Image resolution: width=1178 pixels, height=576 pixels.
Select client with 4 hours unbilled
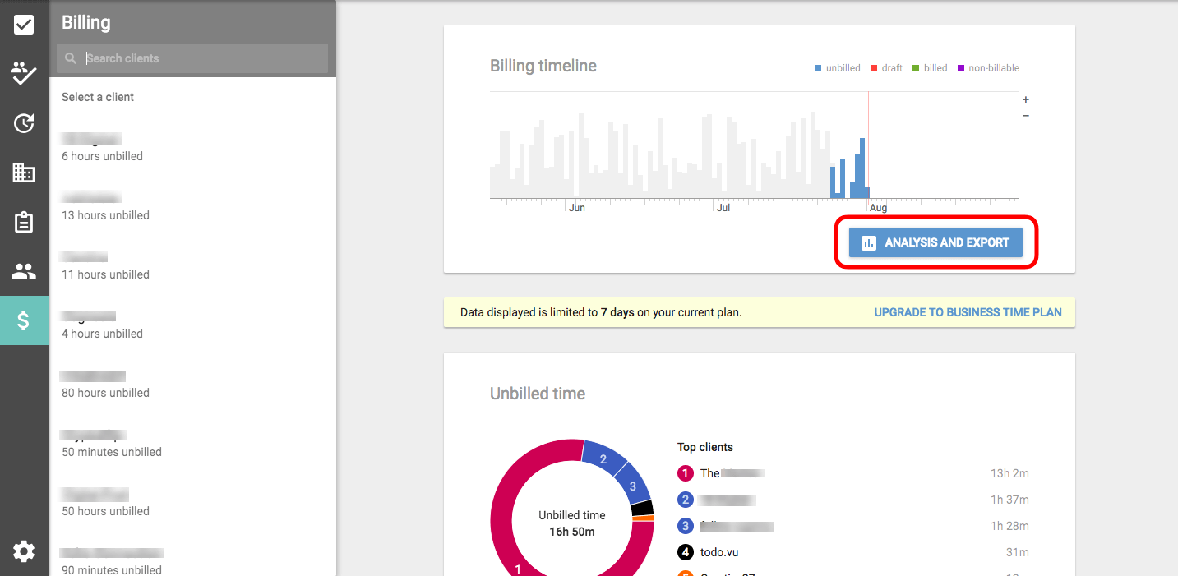tap(192, 325)
